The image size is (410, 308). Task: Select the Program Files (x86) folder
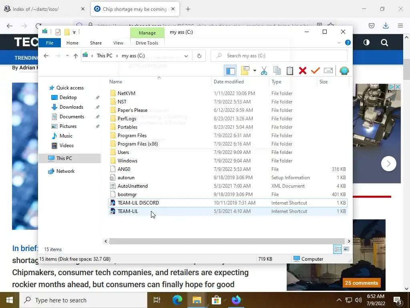click(228, 144)
